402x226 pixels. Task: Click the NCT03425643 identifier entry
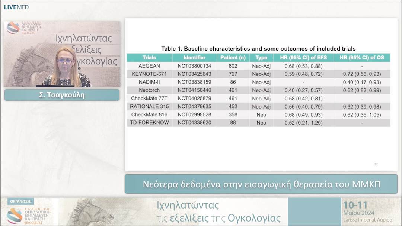194,74
